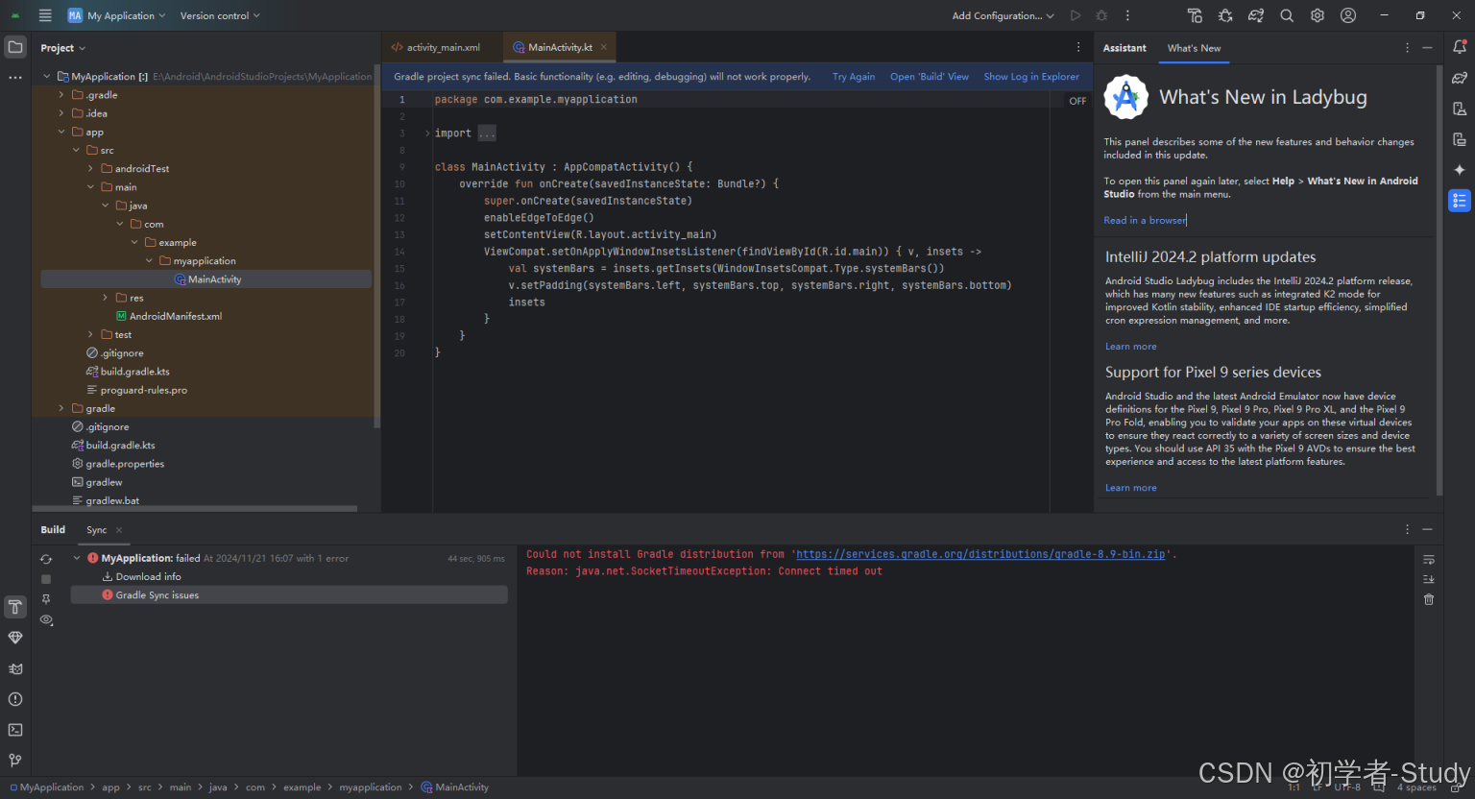Open Device Manager icon in right stripe

tap(1460, 109)
